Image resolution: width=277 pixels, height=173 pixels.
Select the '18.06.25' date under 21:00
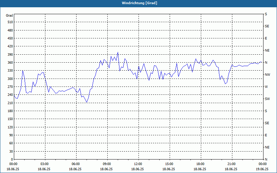pyautogui.click(x=231, y=169)
